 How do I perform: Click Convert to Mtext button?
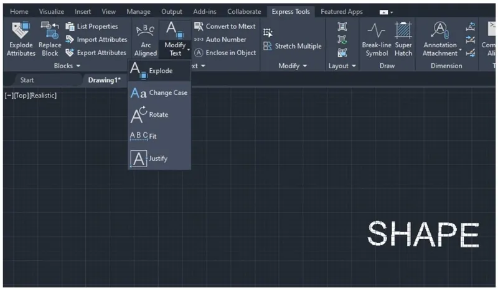click(x=224, y=26)
